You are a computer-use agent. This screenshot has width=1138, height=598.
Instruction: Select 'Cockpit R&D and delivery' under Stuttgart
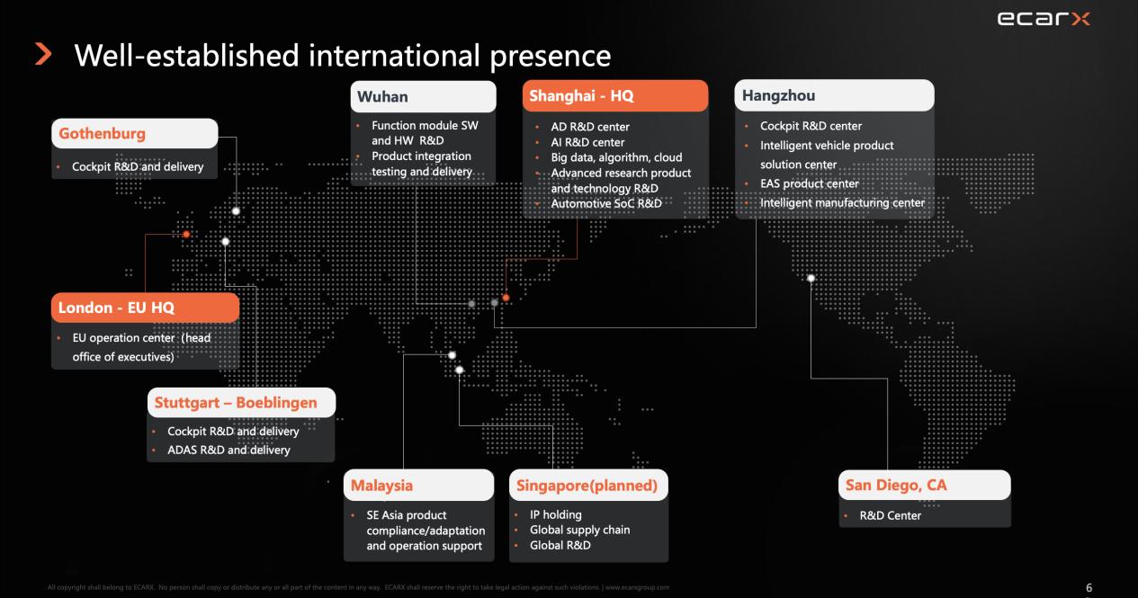click(x=233, y=432)
